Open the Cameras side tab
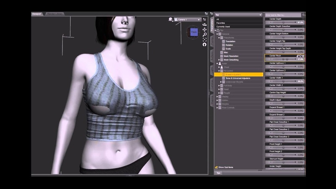This screenshot has width=336, height=189. pos(212,84)
